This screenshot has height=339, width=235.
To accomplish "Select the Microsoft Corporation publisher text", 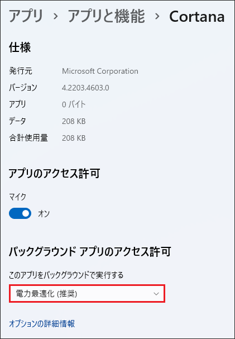I will tap(100, 71).
